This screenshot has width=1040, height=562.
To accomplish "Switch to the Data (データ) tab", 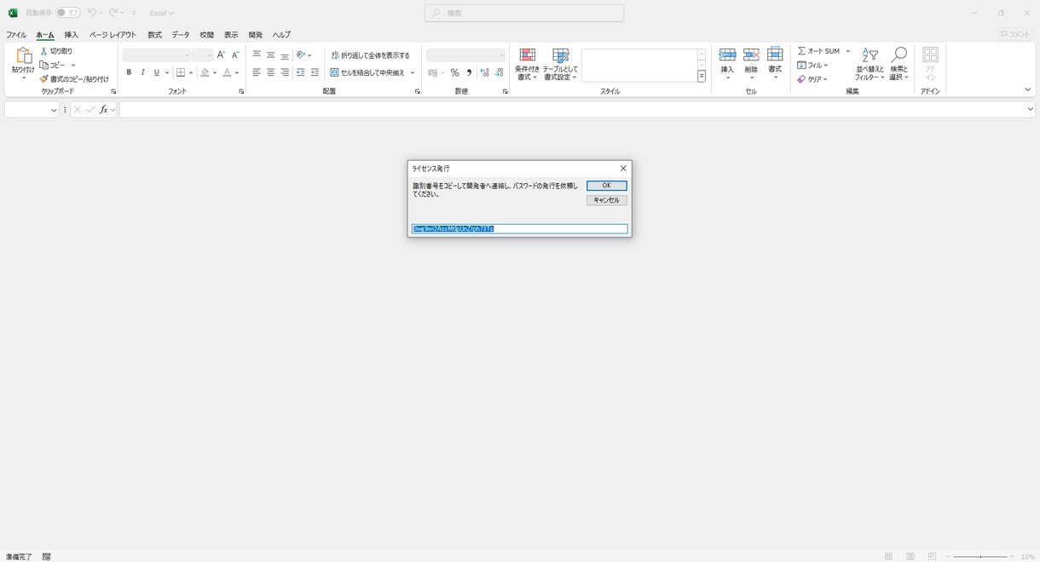I will tap(181, 35).
